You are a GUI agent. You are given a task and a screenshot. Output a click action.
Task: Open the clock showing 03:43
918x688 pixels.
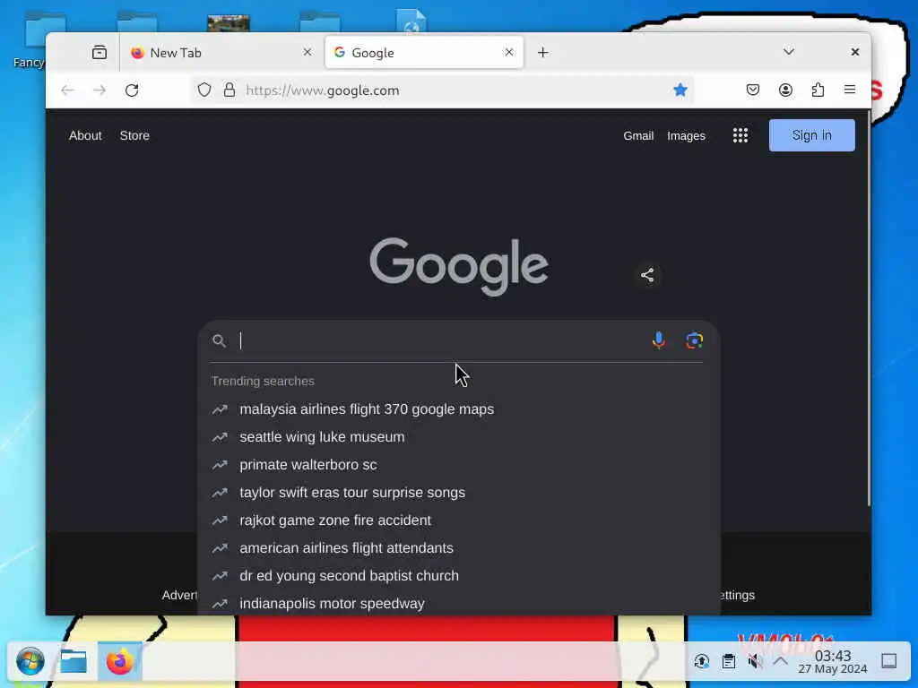(833, 662)
